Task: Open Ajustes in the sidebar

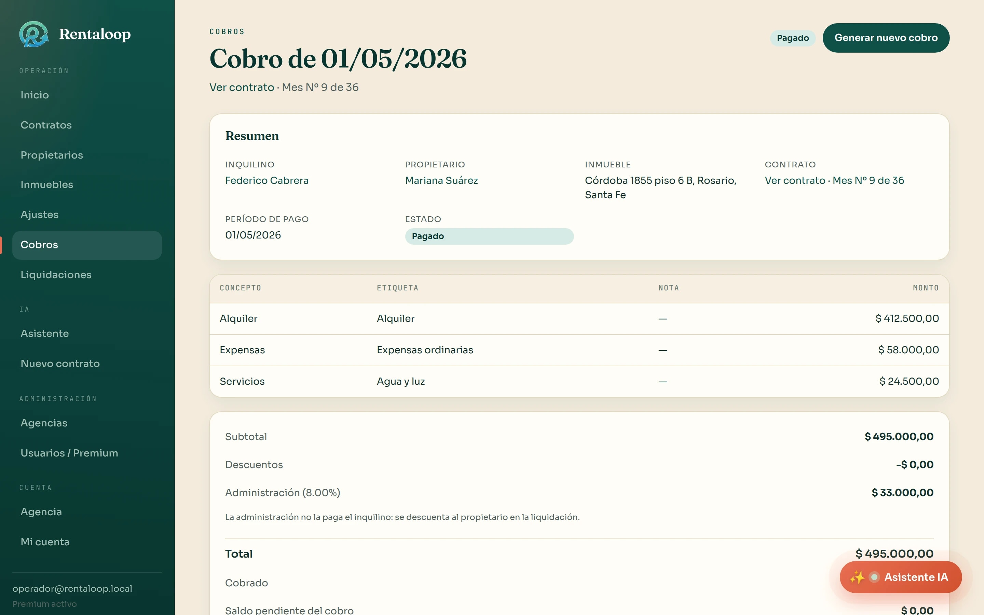Action: (x=87, y=214)
